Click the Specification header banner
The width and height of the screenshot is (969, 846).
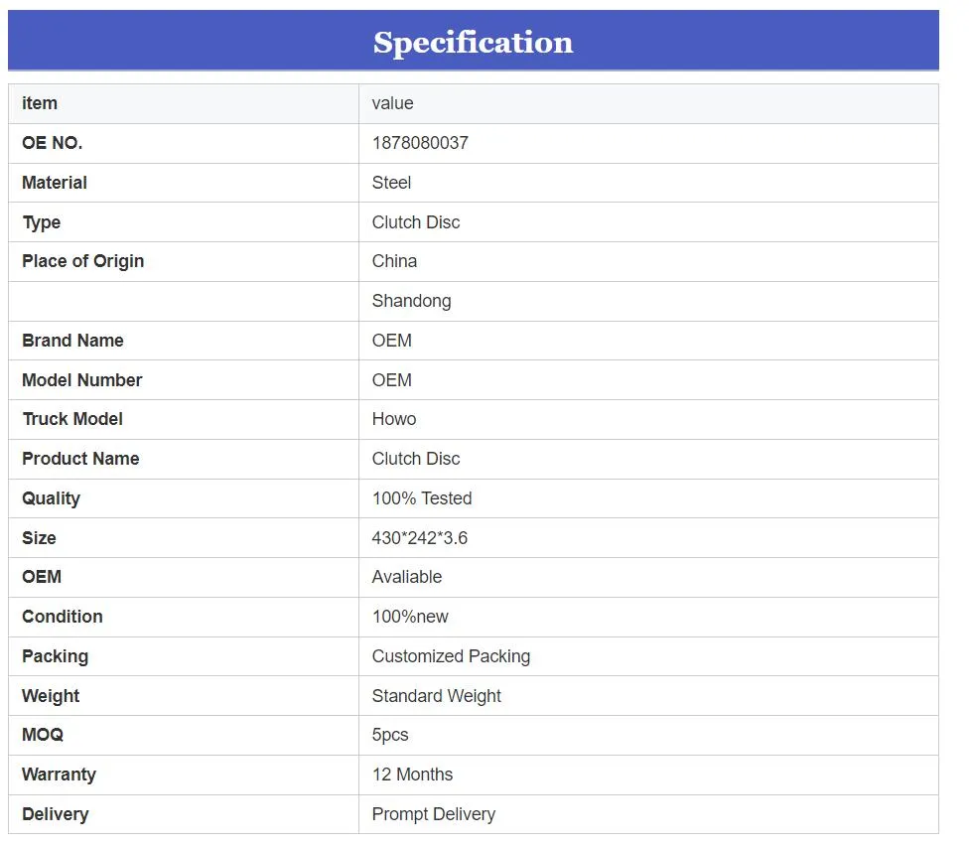[473, 42]
